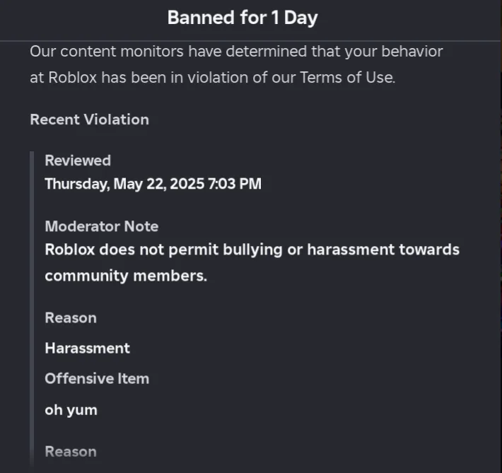Click the 'Moderator Note' label
The width and height of the screenshot is (502, 473).
pos(102,226)
